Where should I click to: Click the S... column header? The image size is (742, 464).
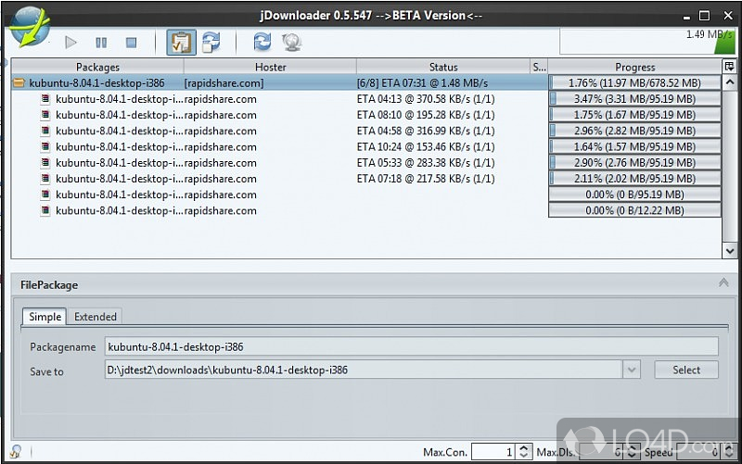539,67
